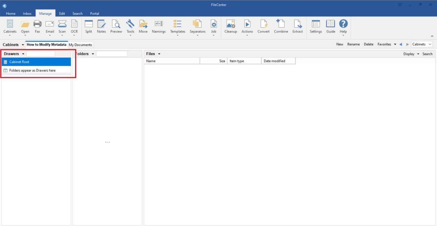Open the Email document tool
This screenshot has width=437, height=226.
(x=50, y=27)
